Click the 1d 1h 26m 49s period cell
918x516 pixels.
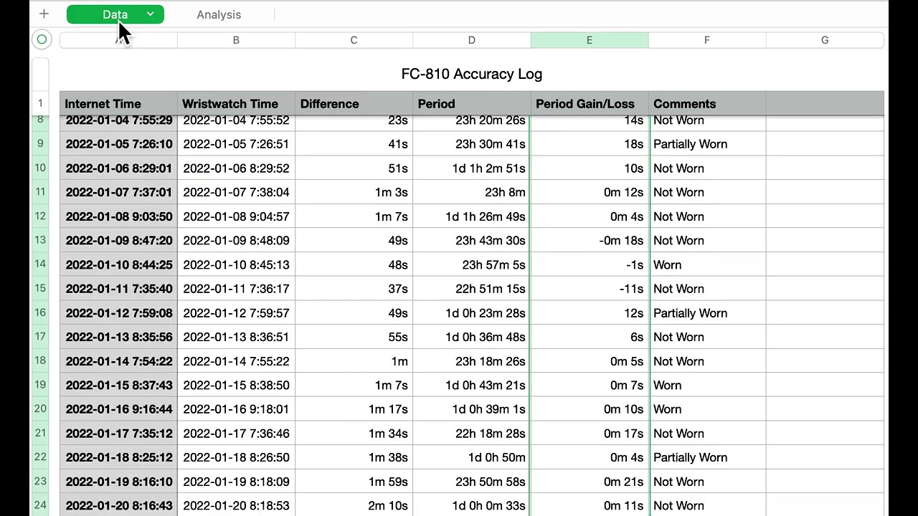(x=471, y=216)
